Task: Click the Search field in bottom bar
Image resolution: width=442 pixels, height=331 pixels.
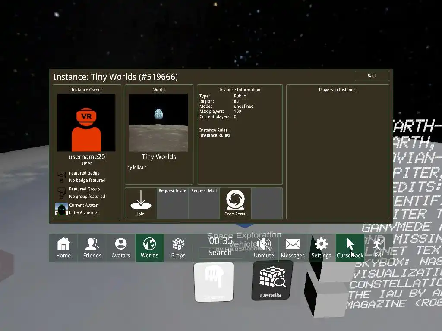Action: 220,253
